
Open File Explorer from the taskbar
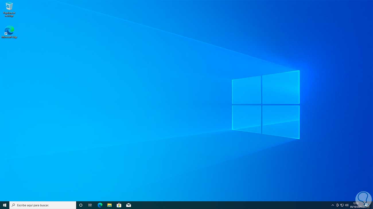[x=109, y=205]
